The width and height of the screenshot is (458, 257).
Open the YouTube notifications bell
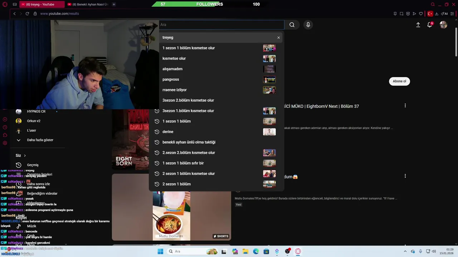point(430,25)
